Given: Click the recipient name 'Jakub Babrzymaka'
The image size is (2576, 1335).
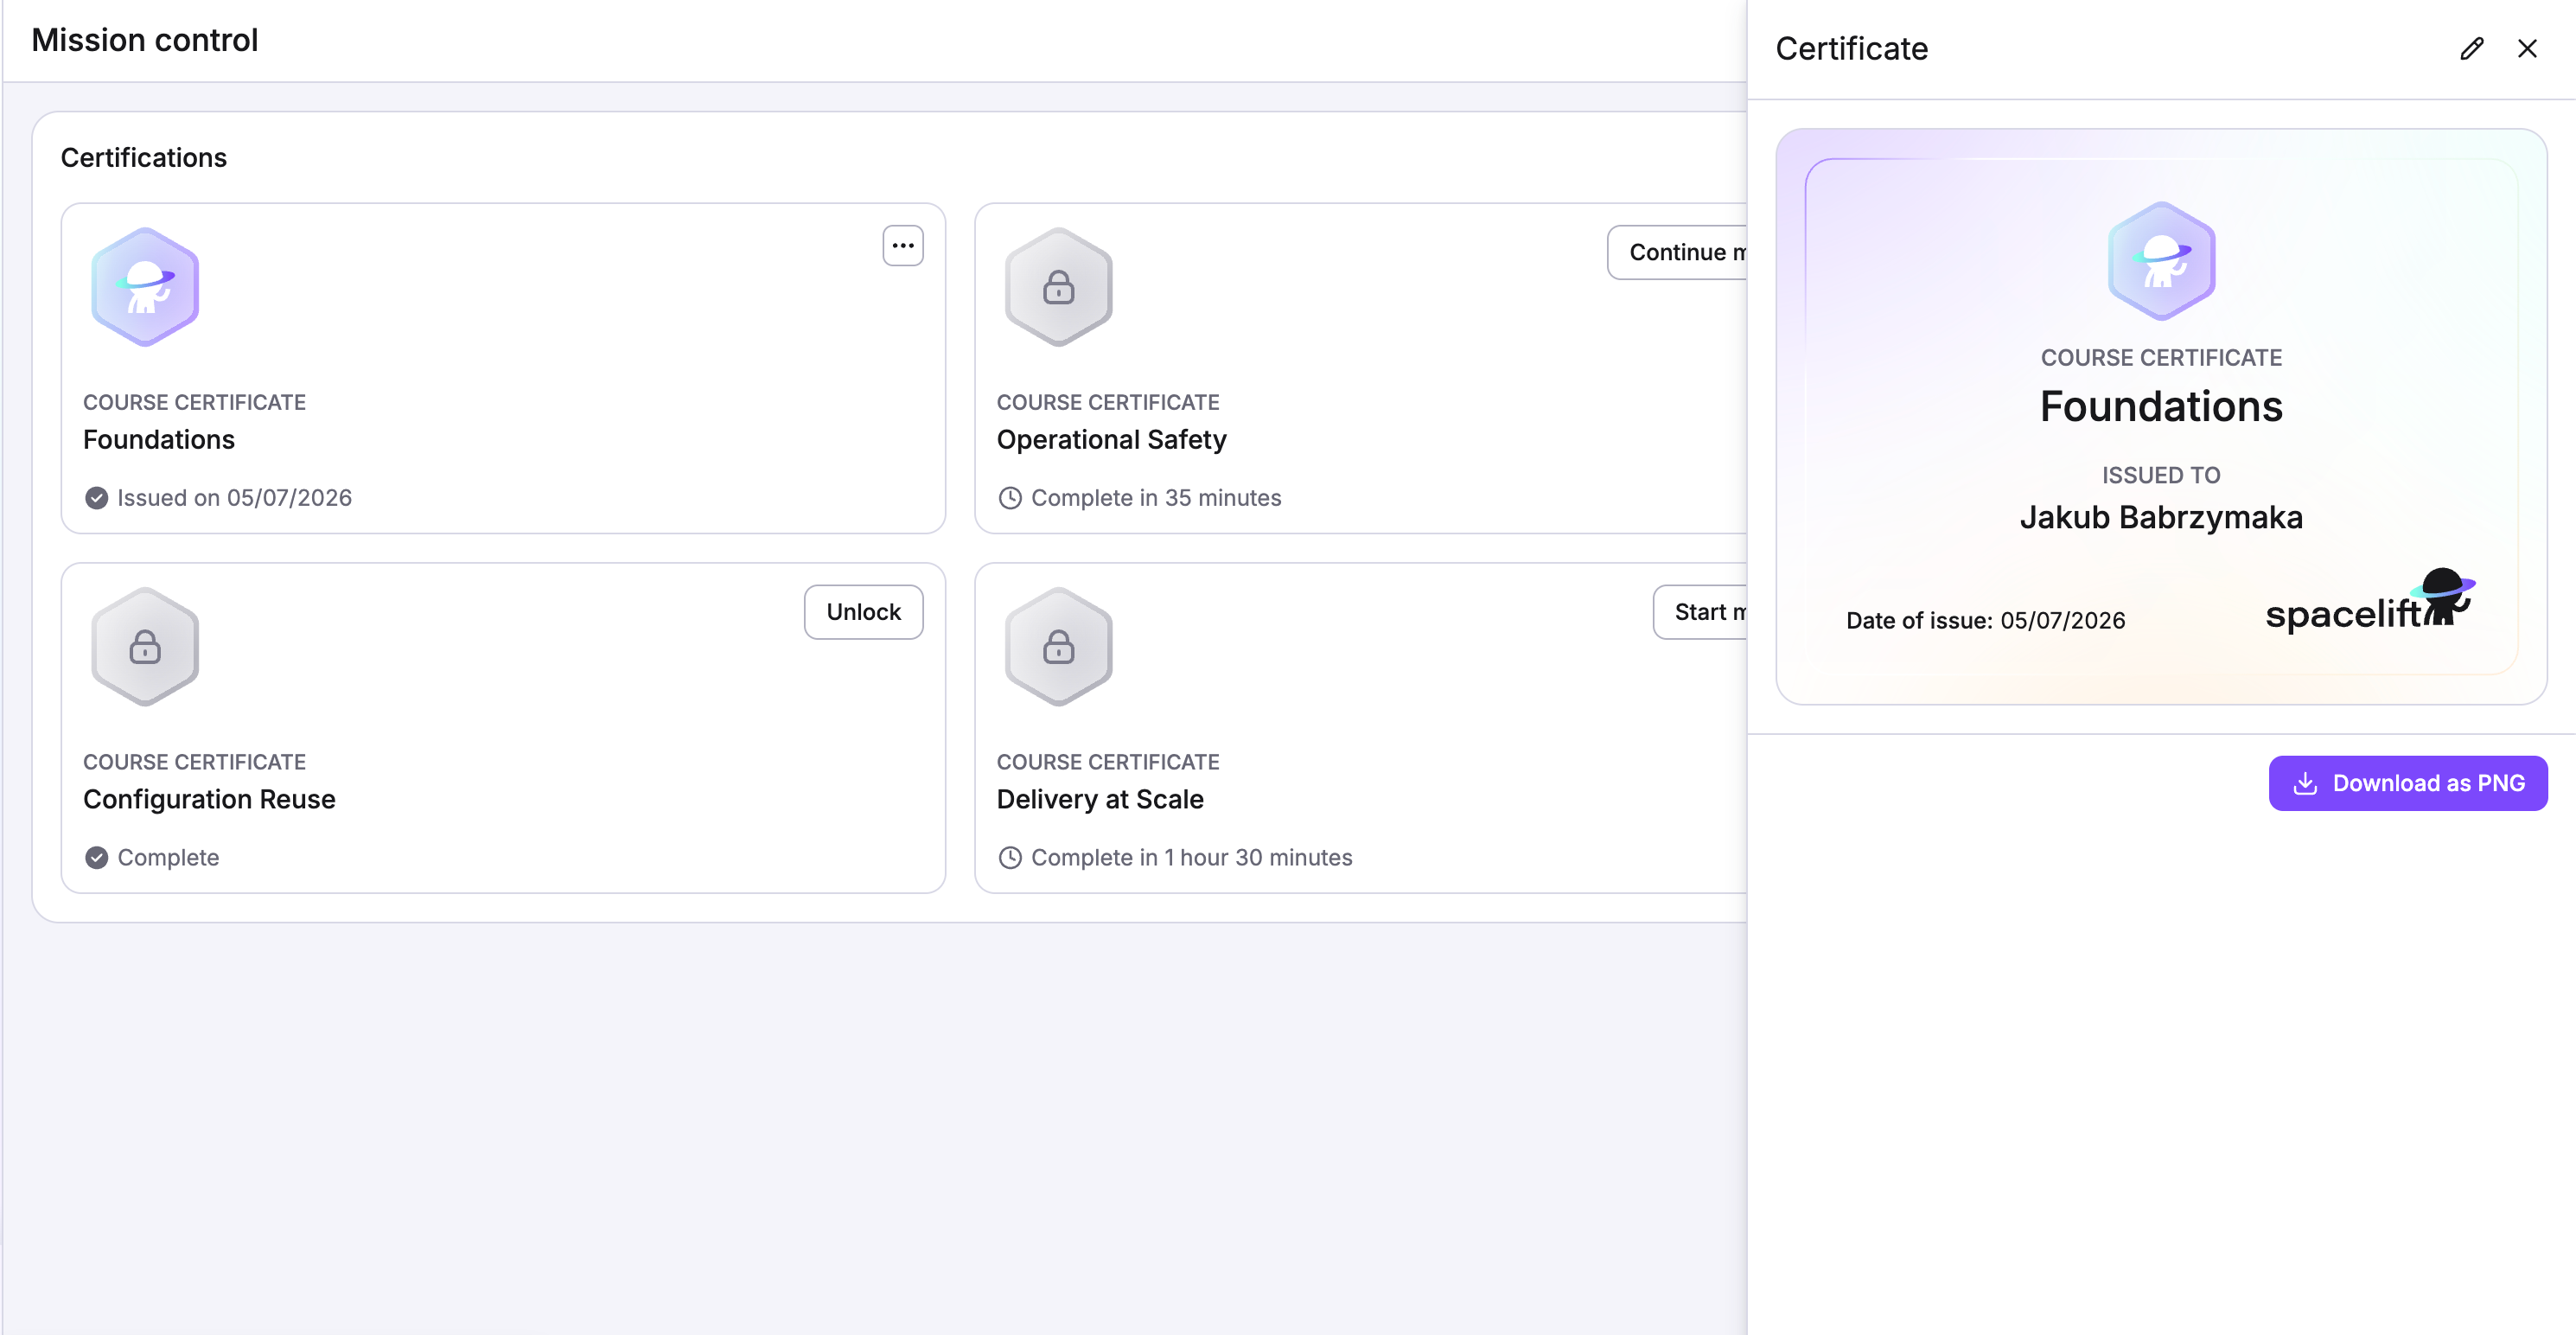Looking at the screenshot, I should click(x=2161, y=518).
